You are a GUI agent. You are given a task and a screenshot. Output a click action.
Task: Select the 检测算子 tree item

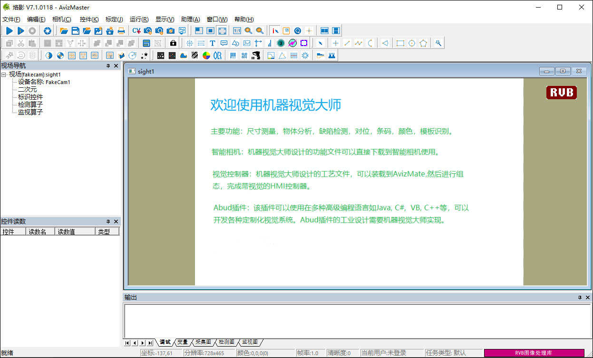(x=30, y=104)
